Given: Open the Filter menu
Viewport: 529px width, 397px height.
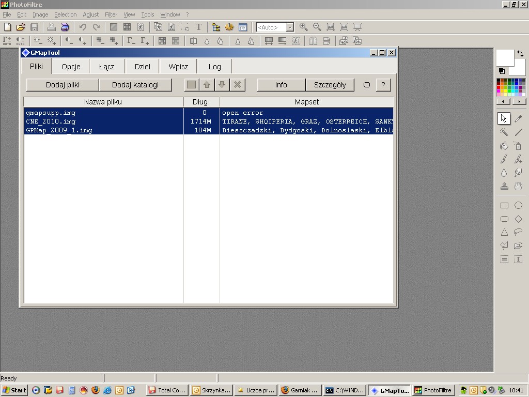Looking at the screenshot, I should (x=111, y=14).
